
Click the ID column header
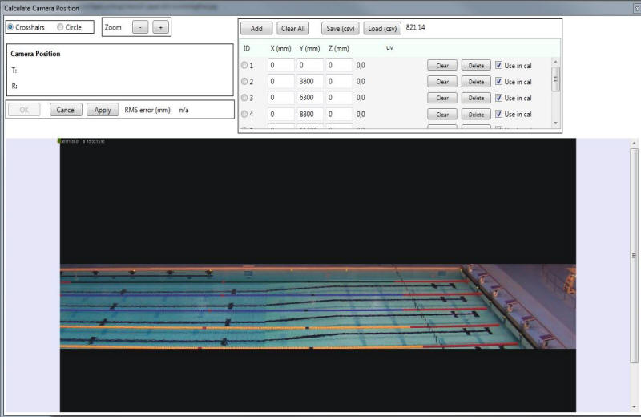[247, 48]
